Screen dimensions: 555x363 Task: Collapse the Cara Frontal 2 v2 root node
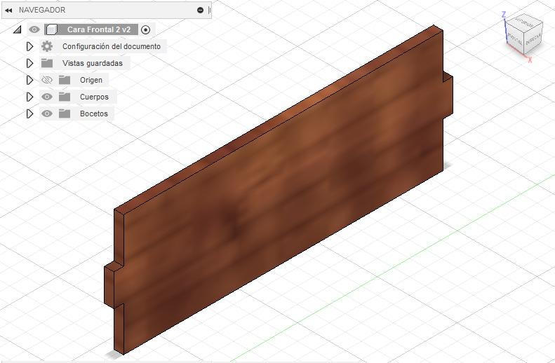tap(17, 29)
